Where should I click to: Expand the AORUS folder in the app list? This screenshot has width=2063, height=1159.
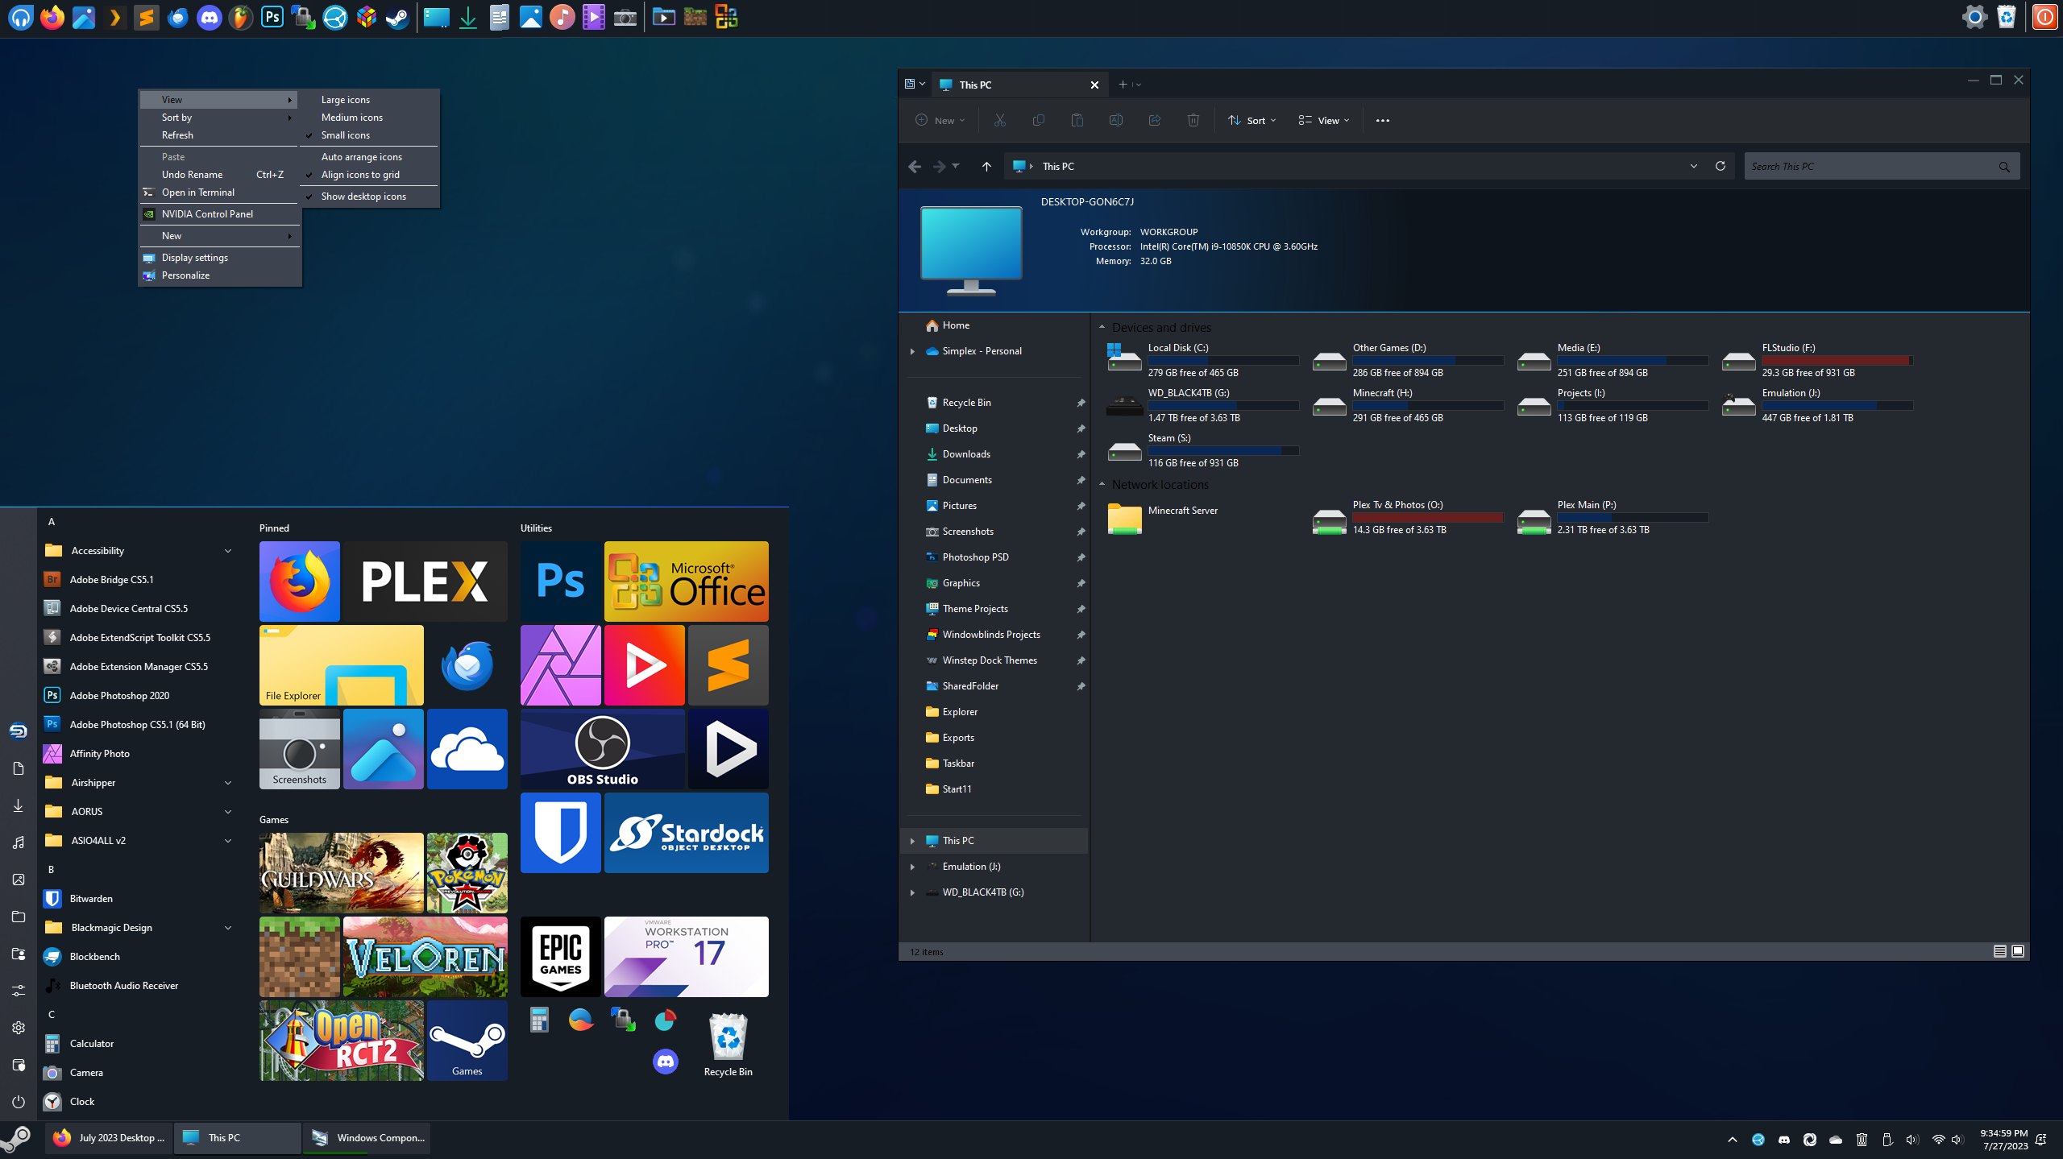click(x=228, y=812)
